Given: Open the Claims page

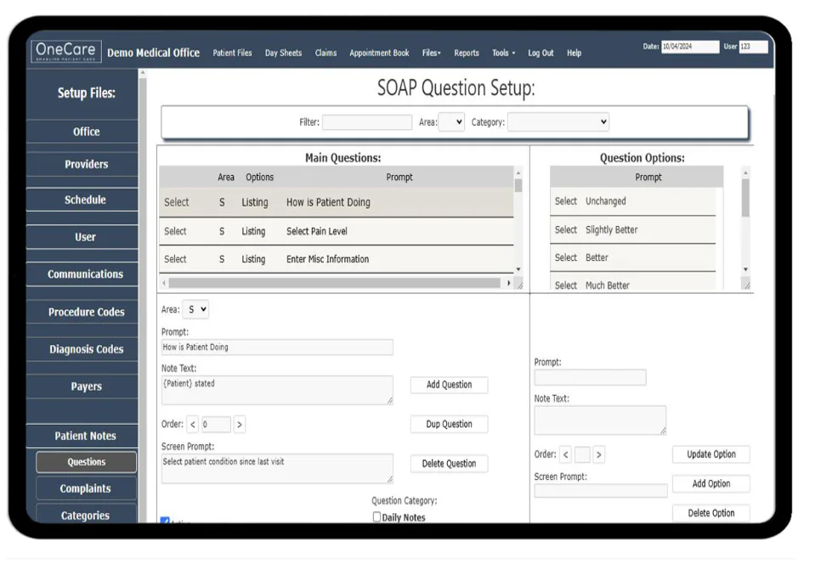Looking at the screenshot, I should 326,53.
